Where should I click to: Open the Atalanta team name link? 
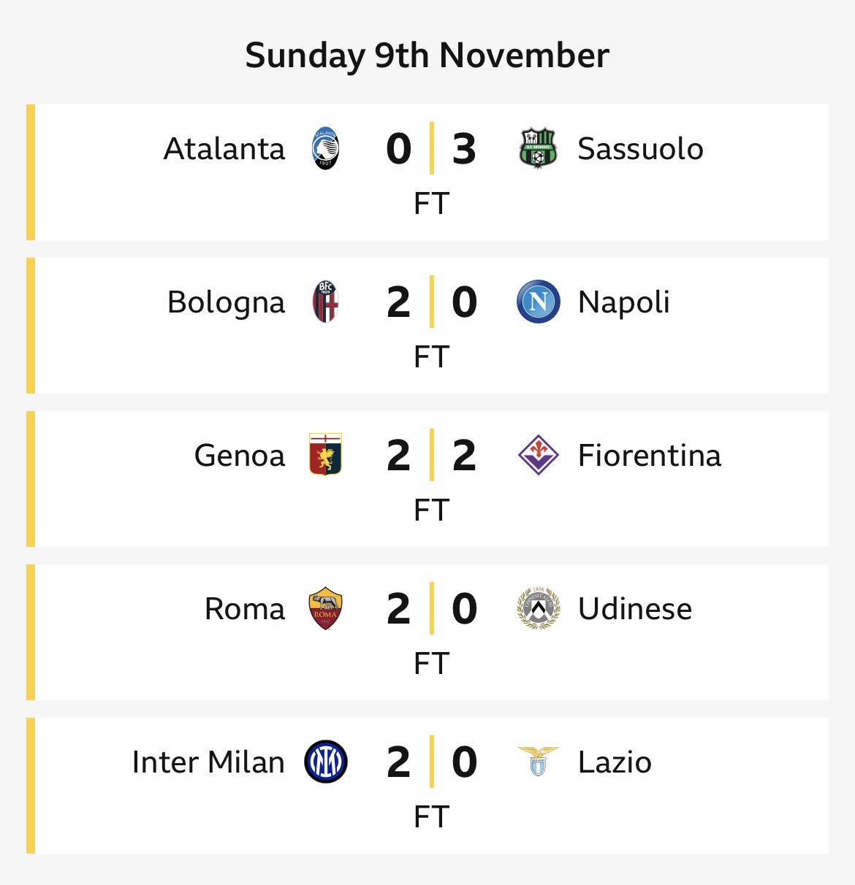coord(224,149)
